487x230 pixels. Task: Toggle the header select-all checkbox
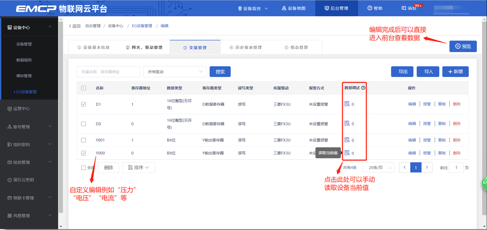pos(83,88)
